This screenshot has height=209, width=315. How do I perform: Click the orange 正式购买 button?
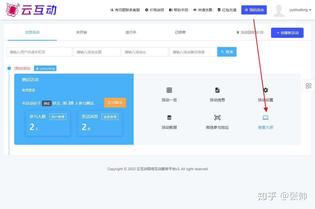[x=115, y=103]
